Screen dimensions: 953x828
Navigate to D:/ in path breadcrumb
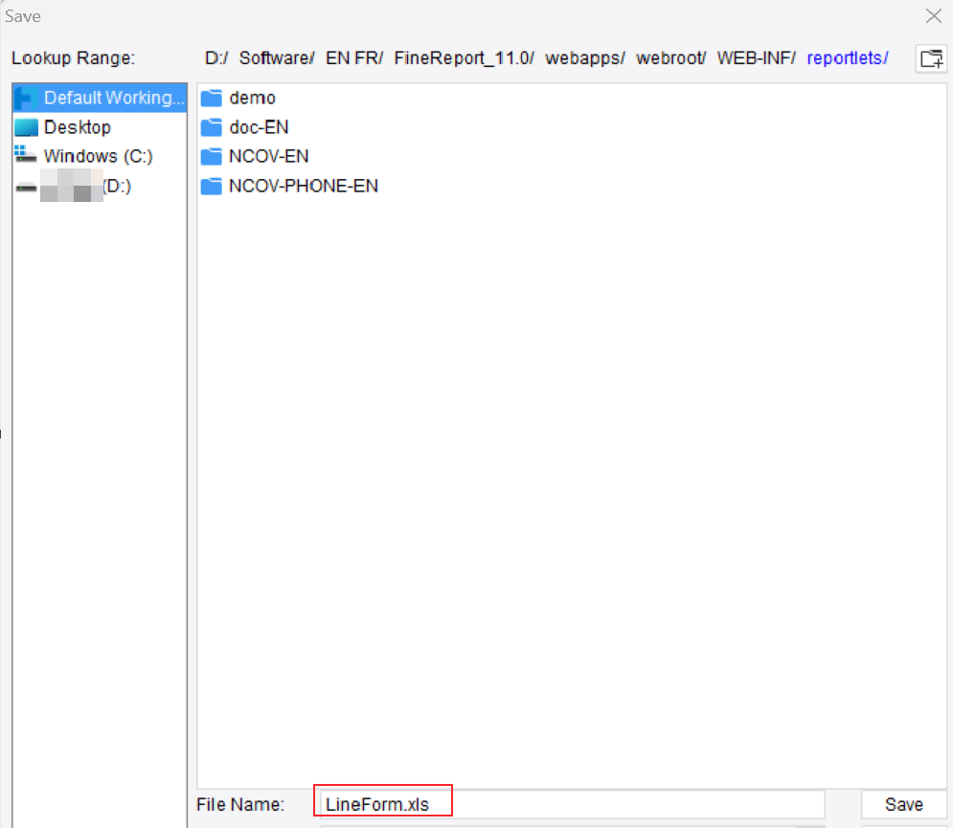pyautogui.click(x=216, y=58)
